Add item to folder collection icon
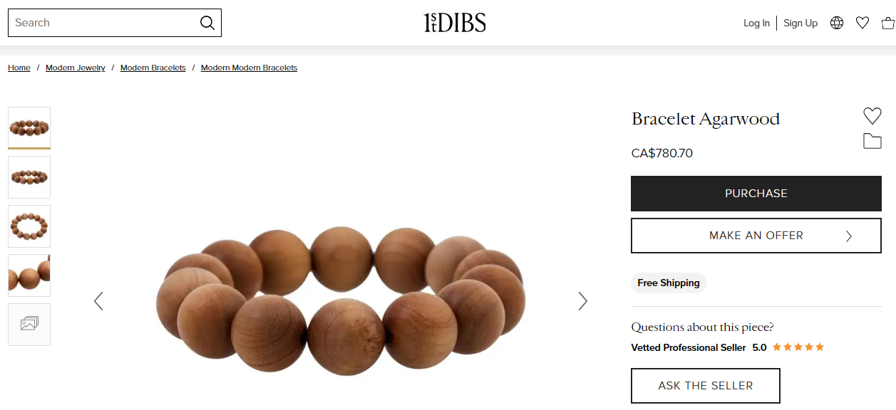The image size is (896, 410). [872, 141]
